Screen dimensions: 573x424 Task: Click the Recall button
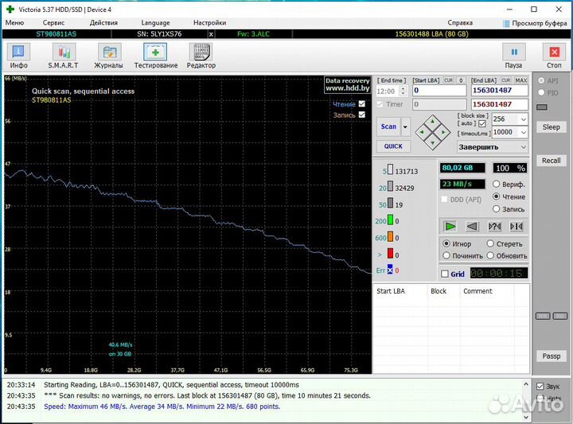(x=551, y=161)
